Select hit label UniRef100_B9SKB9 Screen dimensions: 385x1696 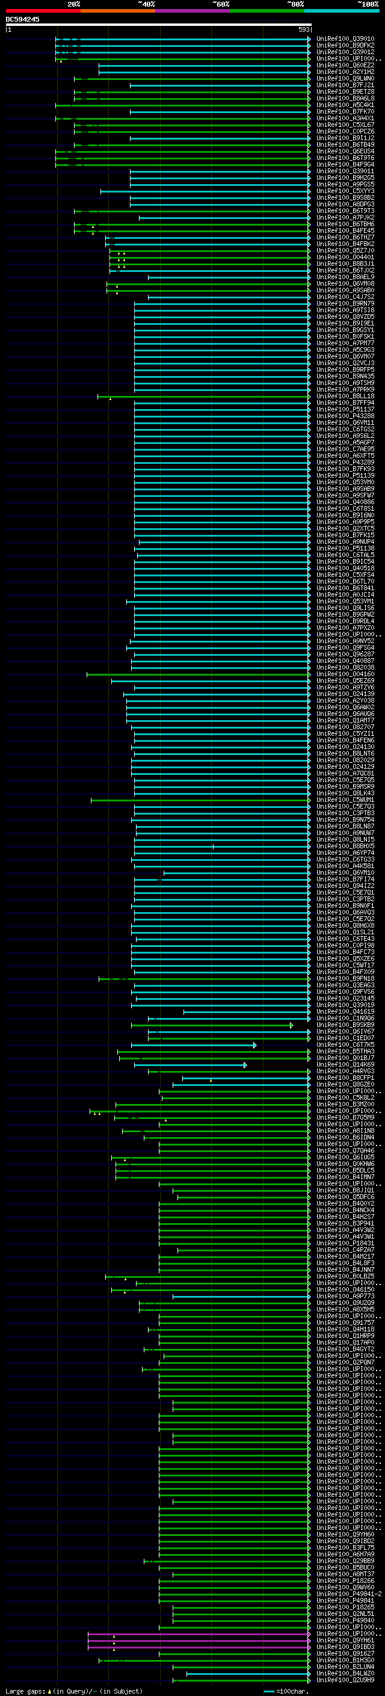pos(345,1025)
